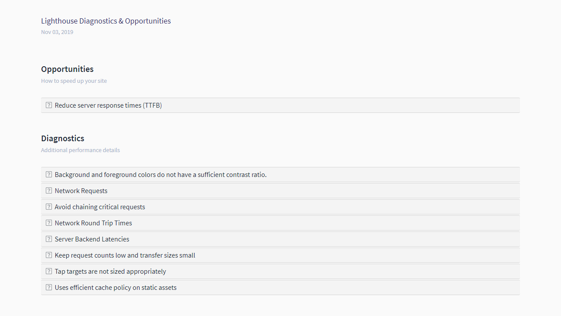Click help icon beside Tap targets row
Screen dimensions: 561x316
(49, 271)
